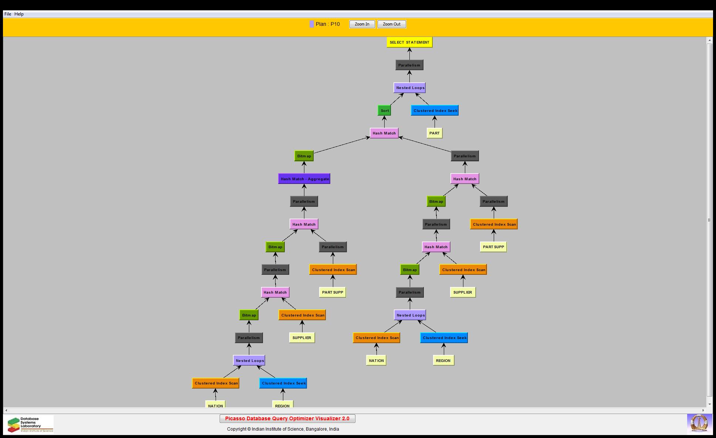Select the top Nested Loops node

[x=409, y=88]
